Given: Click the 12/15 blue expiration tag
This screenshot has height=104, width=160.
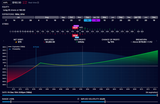Looking at the screenshot, I should click(x=77, y=37).
